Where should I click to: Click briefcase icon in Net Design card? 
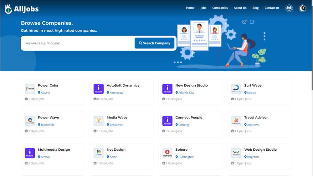(x=95, y=163)
